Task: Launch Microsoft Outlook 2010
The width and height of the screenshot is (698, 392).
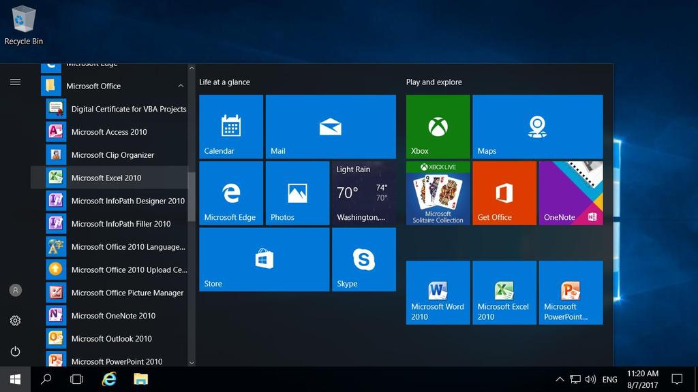Action: (x=109, y=339)
